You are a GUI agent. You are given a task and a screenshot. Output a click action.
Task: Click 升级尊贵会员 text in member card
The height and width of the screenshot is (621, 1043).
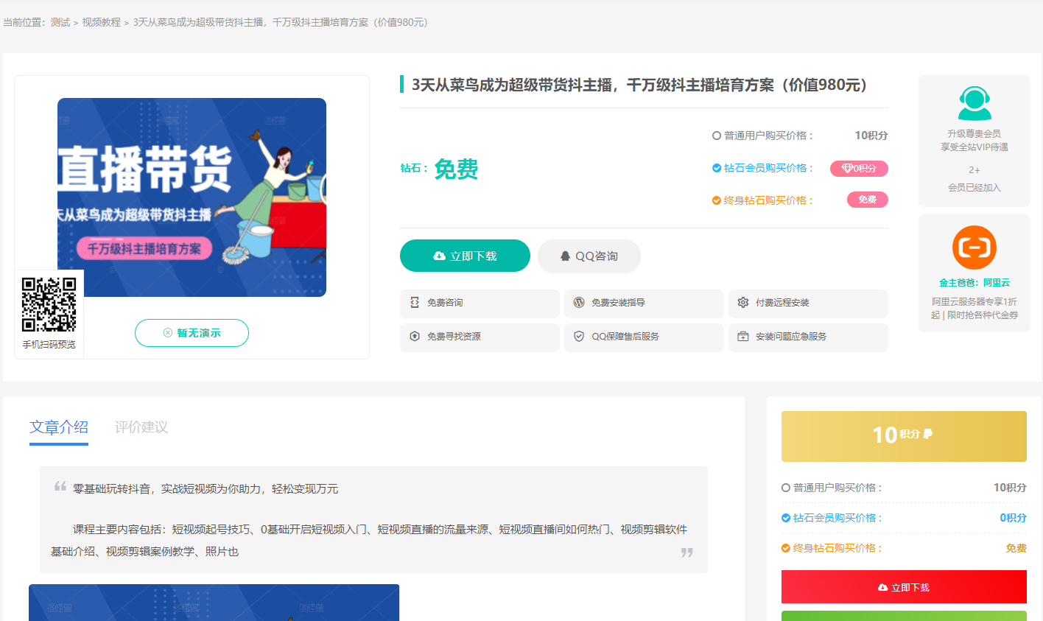974,133
